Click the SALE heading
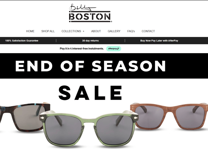Viewport: 208px width, 149px height. 90,93
